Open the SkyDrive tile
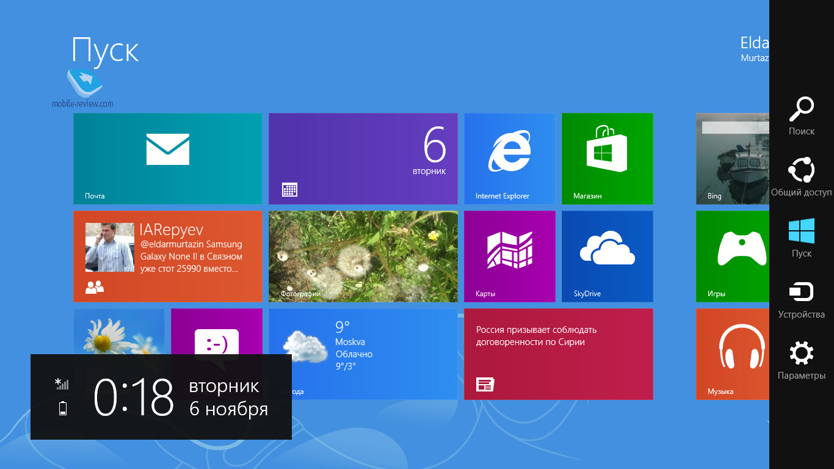This screenshot has height=469, width=834. pyautogui.click(x=607, y=256)
